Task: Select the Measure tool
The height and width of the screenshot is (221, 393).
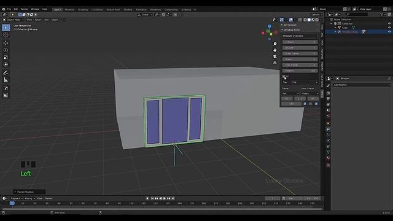Action: [x=6, y=80]
